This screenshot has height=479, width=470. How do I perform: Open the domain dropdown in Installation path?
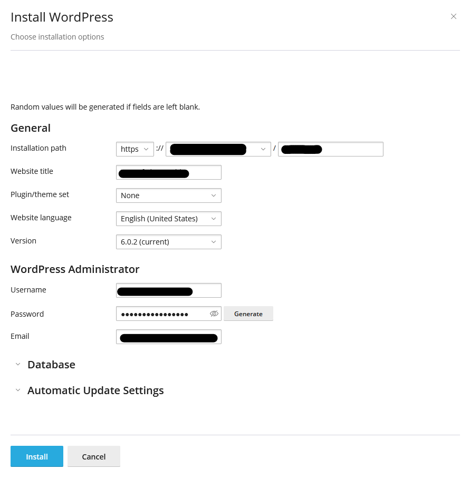[x=218, y=149]
